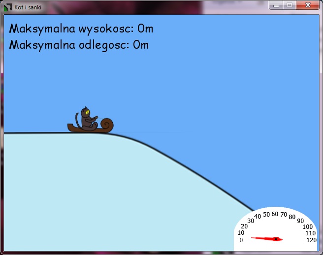Click the cat's tail behind the sled
323x255 pixels.
pos(77,119)
